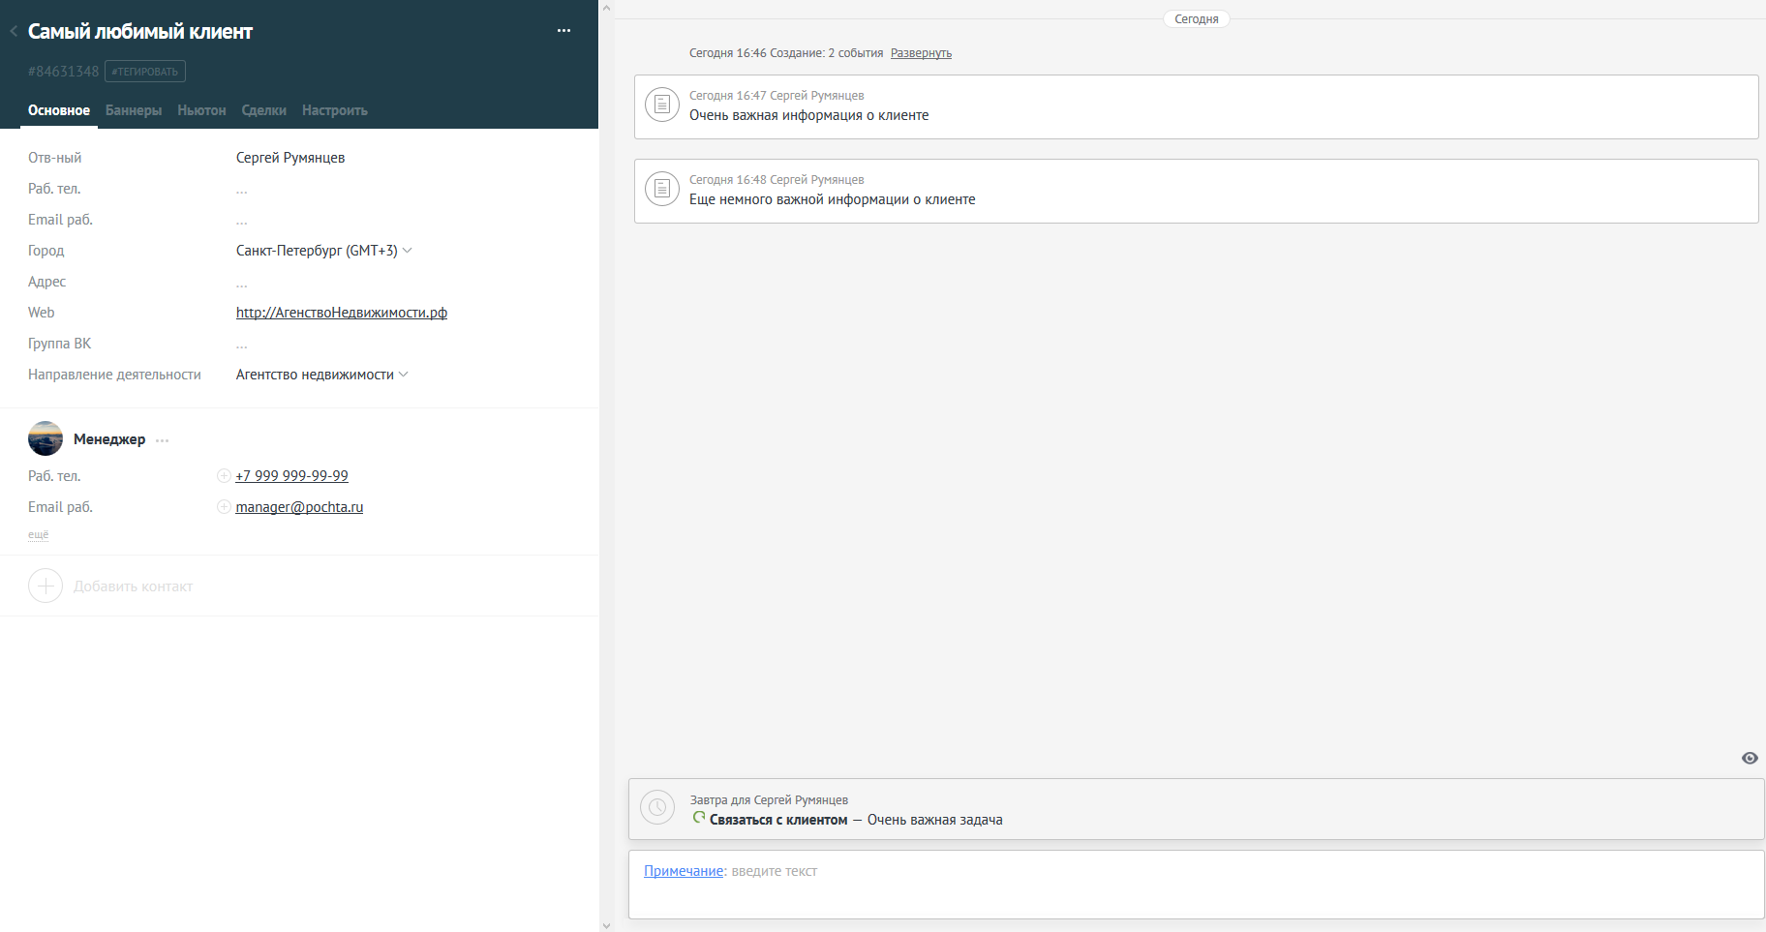Open the АгенствоНедвижимости.рф web link
This screenshot has height=932, width=1766.
[x=342, y=313]
